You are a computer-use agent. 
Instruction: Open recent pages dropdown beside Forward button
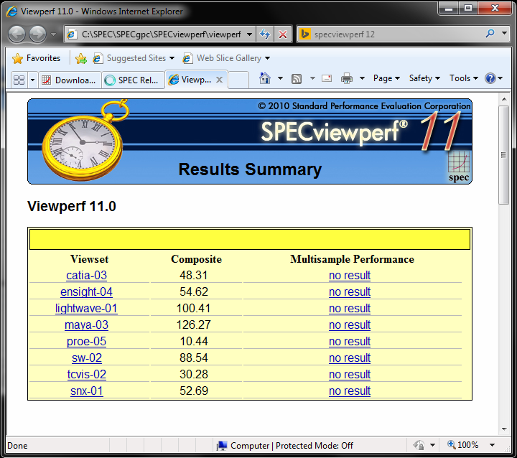click(53, 34)
